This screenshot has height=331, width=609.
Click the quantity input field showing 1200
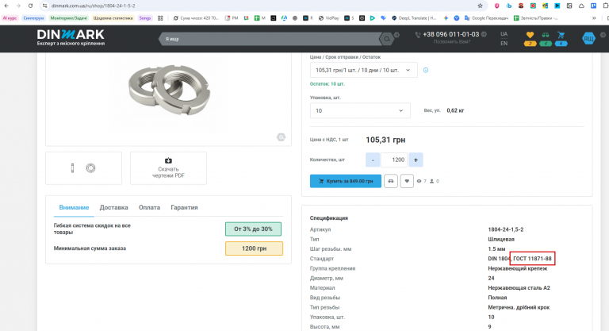[394, 160]
